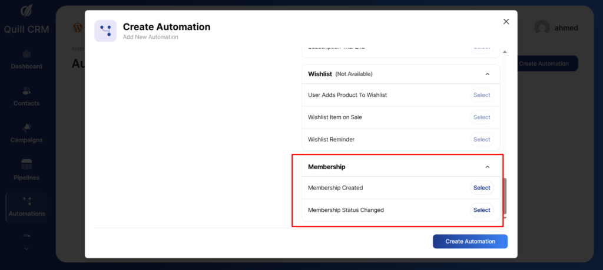
Task: Expand the sidebar down chevron
Action: click(x=26, y=248)
